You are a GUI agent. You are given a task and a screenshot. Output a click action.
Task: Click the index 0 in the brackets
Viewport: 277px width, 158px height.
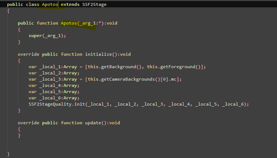164,79
